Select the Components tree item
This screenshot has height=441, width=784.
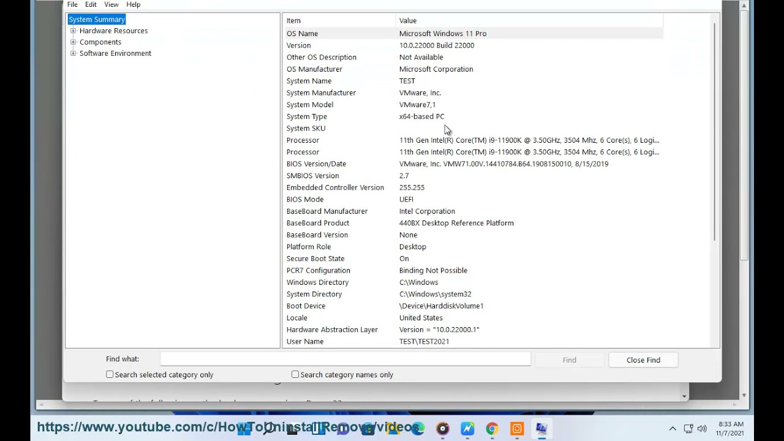coord(100,42)
